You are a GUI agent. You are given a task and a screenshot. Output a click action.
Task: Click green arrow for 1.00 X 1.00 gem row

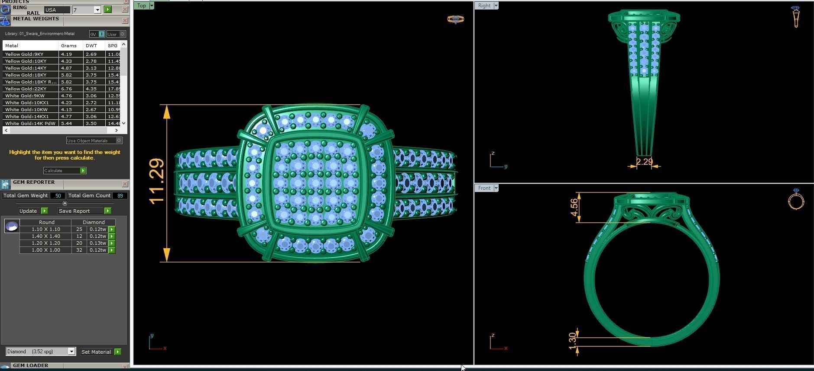[112, 250]
